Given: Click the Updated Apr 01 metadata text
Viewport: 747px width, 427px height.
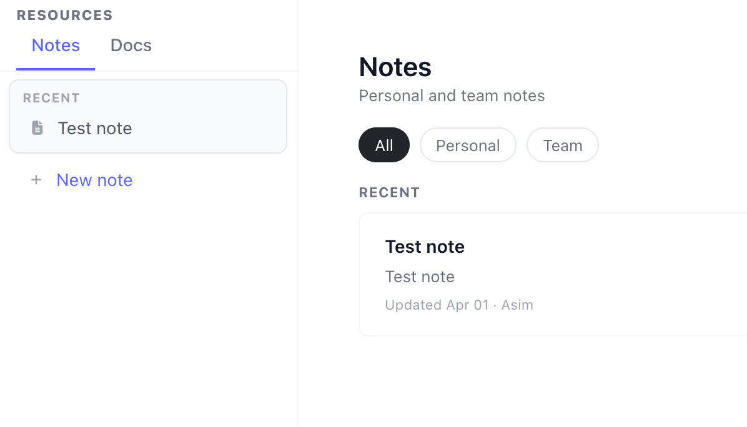Looking at the screenshot, I should click(x=436, y=305).
